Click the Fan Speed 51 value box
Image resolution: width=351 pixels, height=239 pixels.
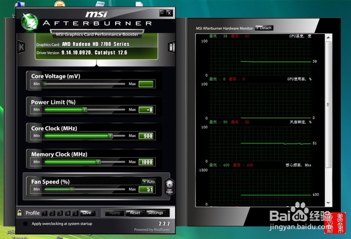[x=146, y=189]
